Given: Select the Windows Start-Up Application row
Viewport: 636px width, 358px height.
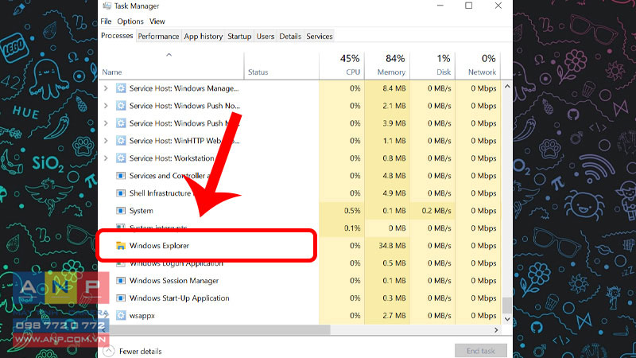Looking at the screenshot, I should coord(300,298).
